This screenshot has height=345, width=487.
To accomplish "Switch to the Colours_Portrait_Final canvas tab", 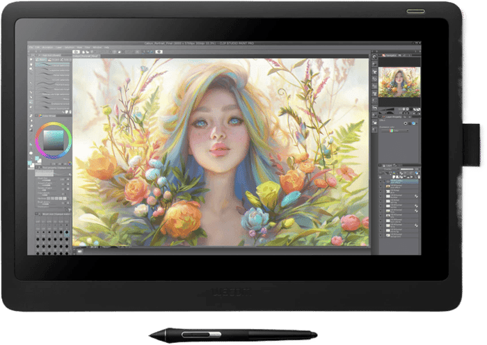I will [86, 56].
